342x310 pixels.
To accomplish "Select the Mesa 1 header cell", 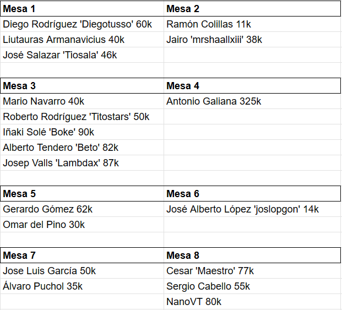I will pyautogui.click(x=82, y=9).
